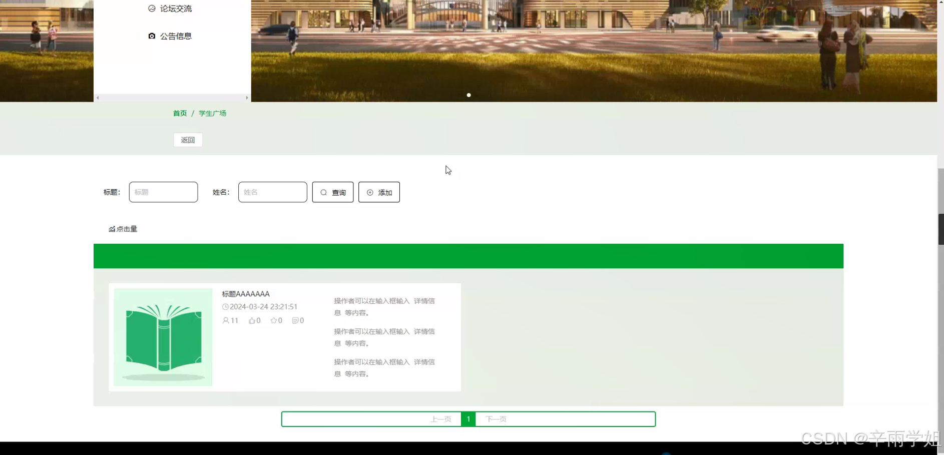944x455 pixels.
Task: Toggle the star favorite icon on the post
Action: click(273, 320)
